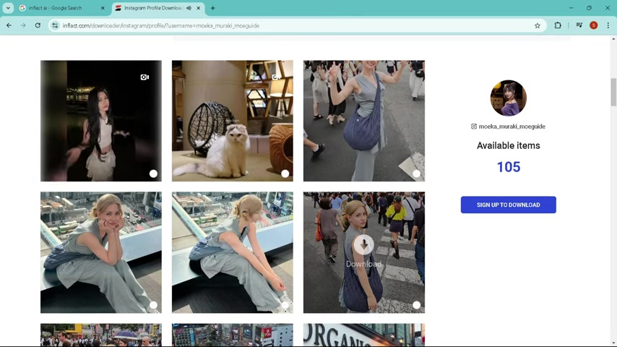
Task: Click the Download arrow on crosswalk photo
Action: pos(363,245)
